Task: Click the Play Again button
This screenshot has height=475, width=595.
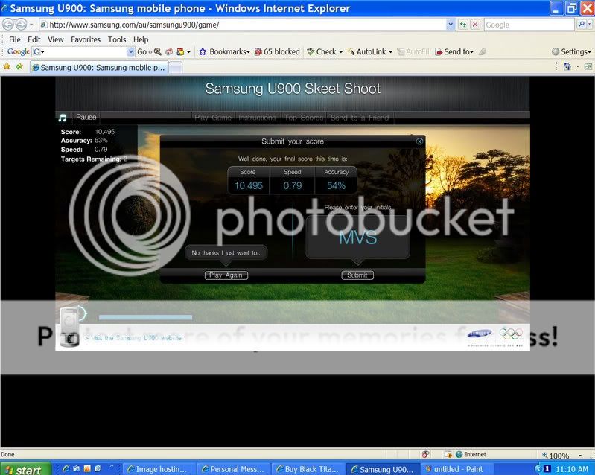Action: [x=226, y=275]
